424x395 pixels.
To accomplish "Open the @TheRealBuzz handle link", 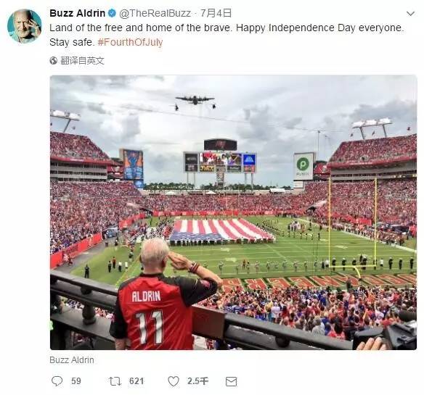I will coord(155,13).
